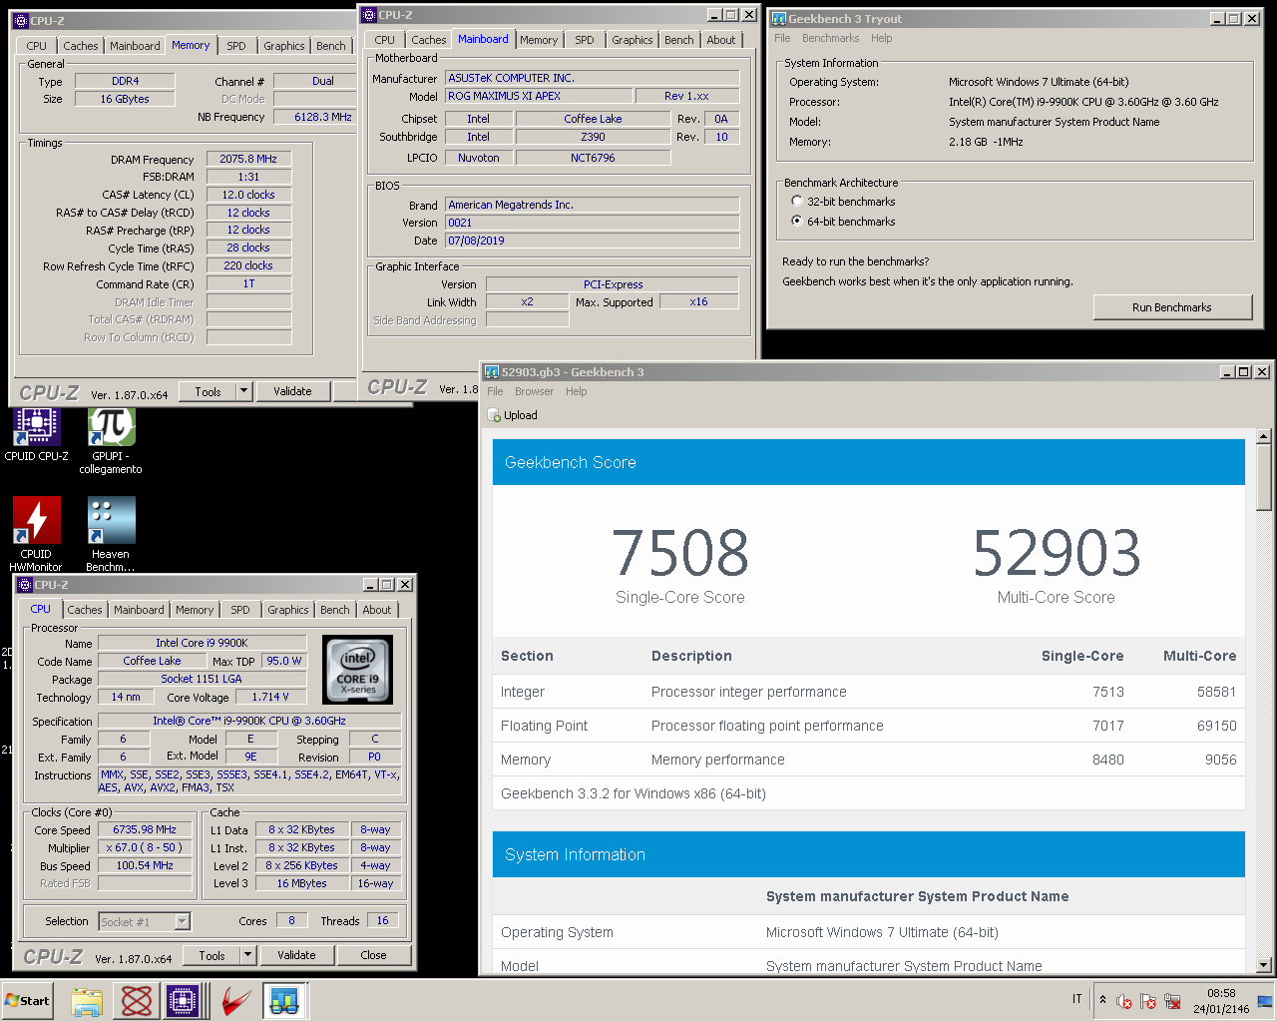
Task: Click the BIOS date 07/08/2019 field
Action: tap(593, 241)
